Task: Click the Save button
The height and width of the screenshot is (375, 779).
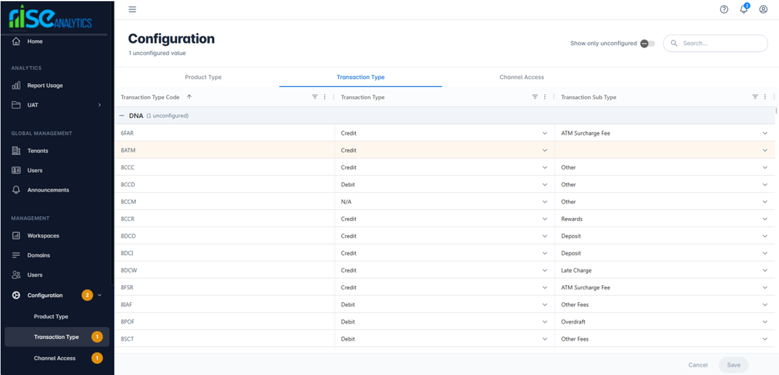Action: 734,365
